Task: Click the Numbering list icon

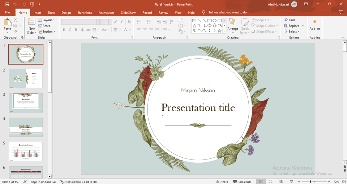Action: 149,22
